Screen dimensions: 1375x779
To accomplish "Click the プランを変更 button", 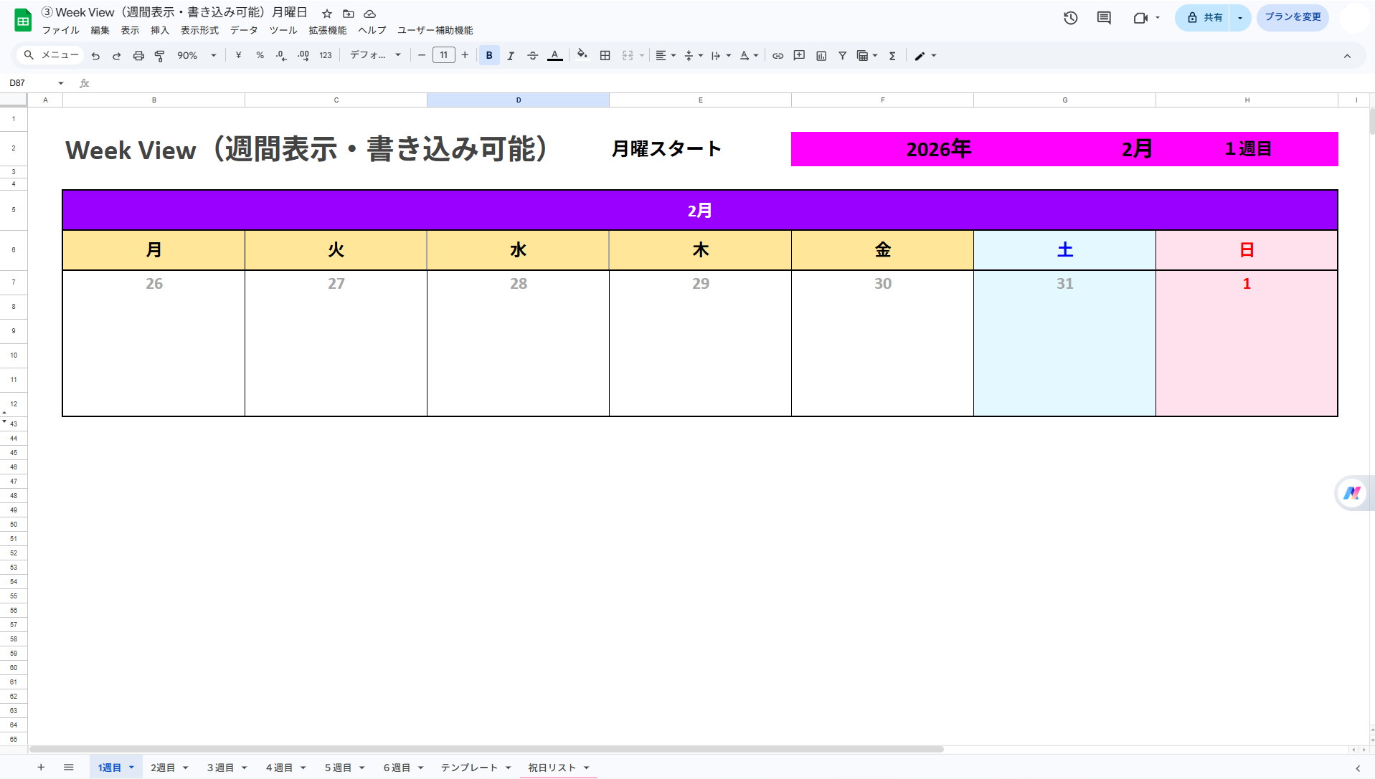I will (x=1293, y=17).
